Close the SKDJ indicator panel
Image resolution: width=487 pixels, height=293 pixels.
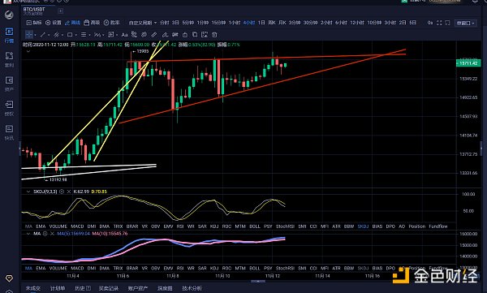tap(69, 192)
